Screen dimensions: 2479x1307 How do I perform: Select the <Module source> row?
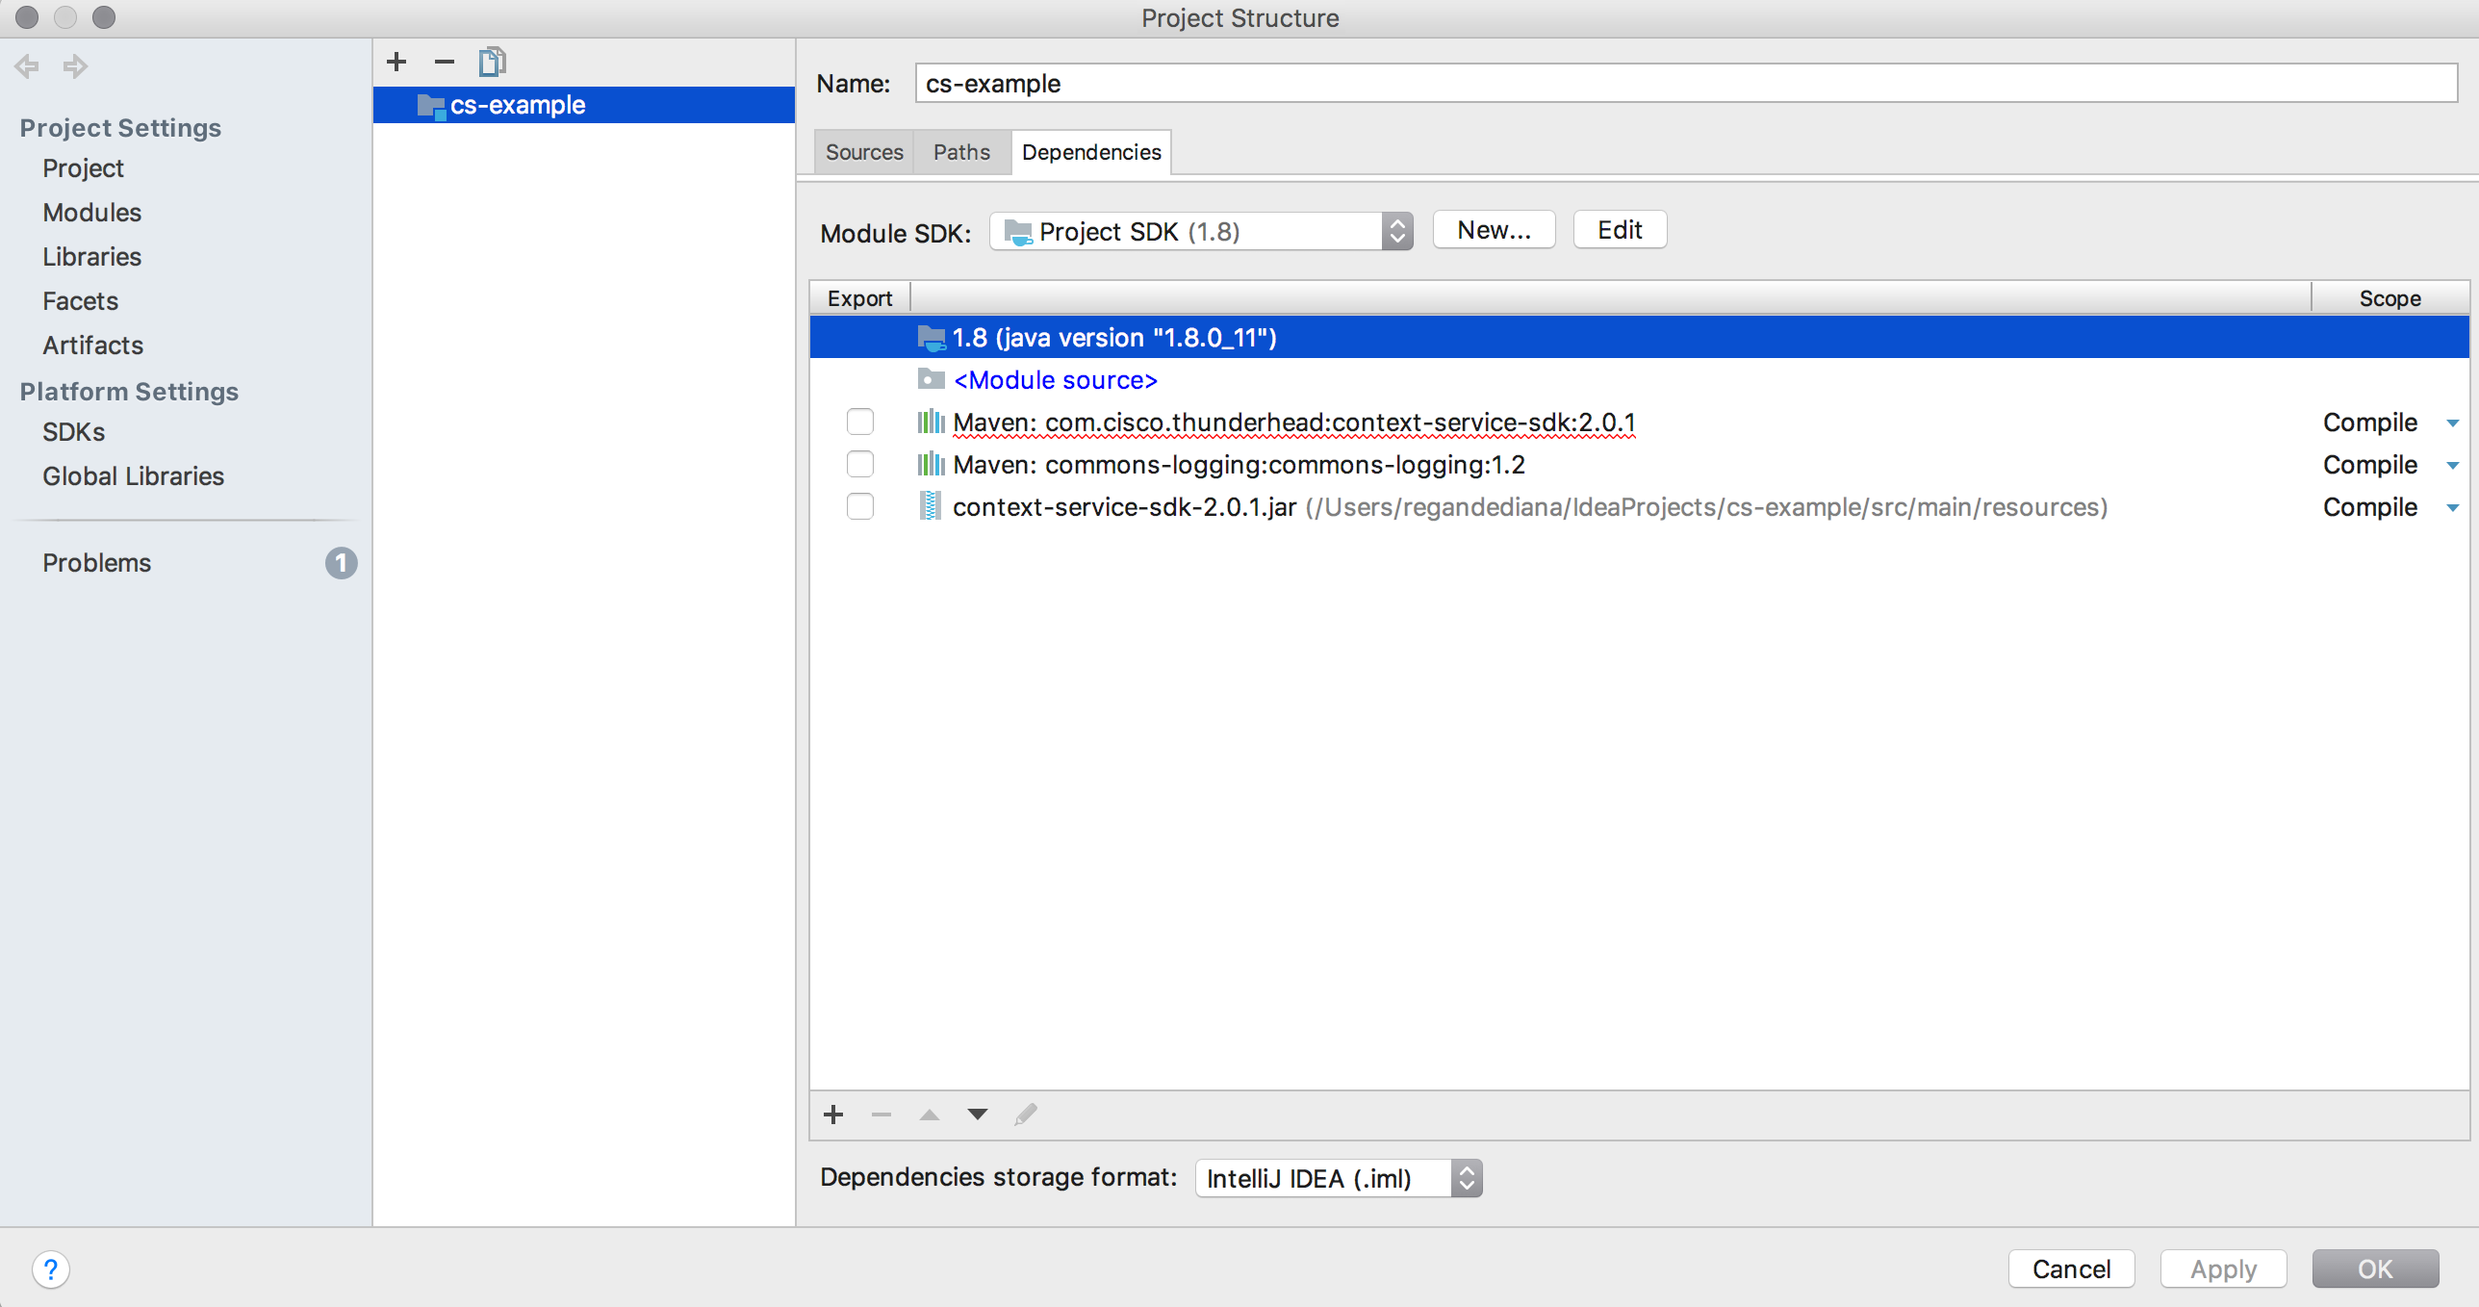tap(1640, 380)
